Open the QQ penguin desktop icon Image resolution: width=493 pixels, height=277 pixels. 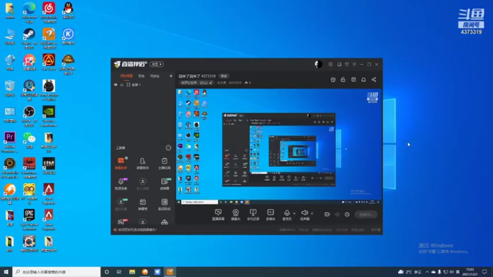tap(68, 10)
